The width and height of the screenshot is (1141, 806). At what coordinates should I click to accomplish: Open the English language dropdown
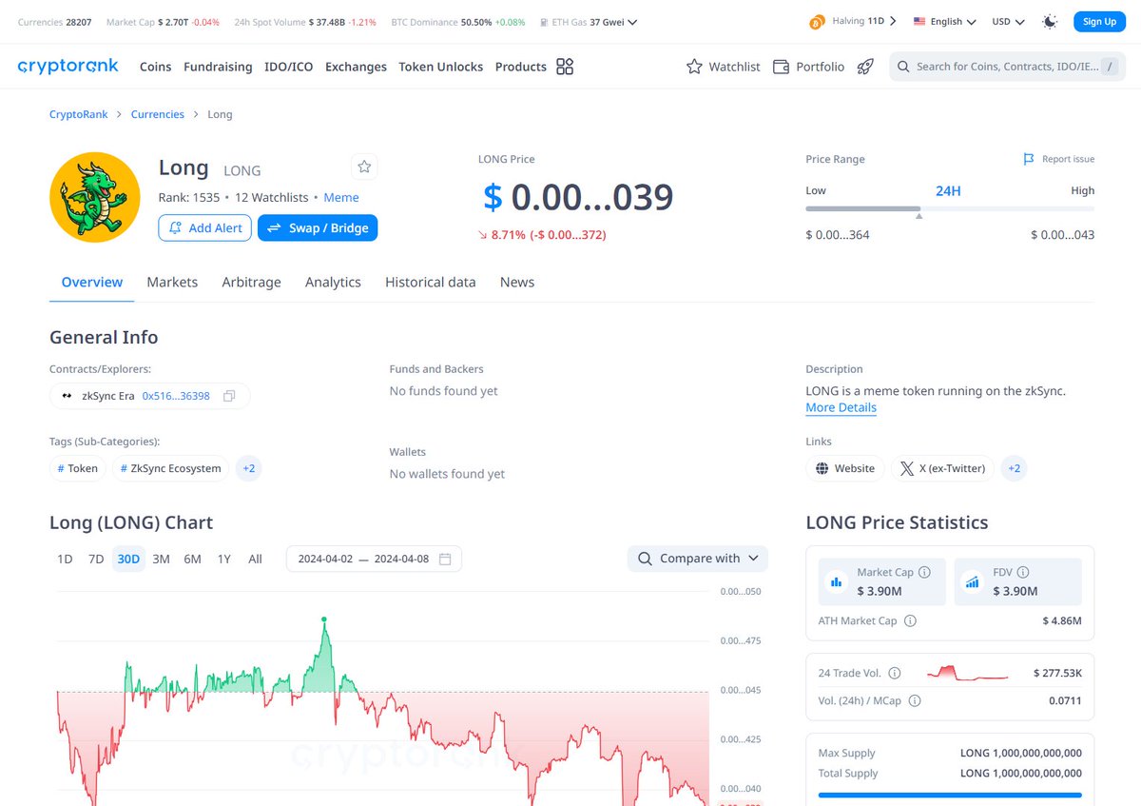pyautogui.click(x=944, y=21)
